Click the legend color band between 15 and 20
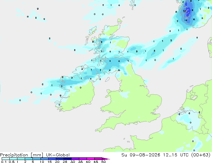The width and height of the screenshot is (212, 163). [52, 159]
